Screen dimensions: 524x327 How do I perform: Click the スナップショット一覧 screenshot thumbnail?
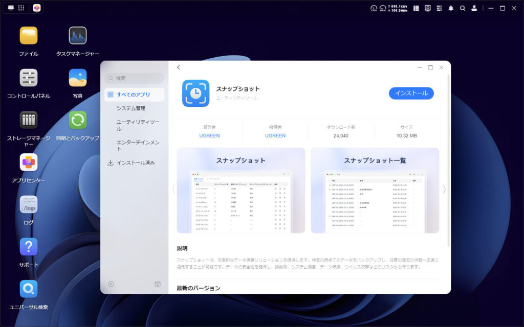(375, 189)
